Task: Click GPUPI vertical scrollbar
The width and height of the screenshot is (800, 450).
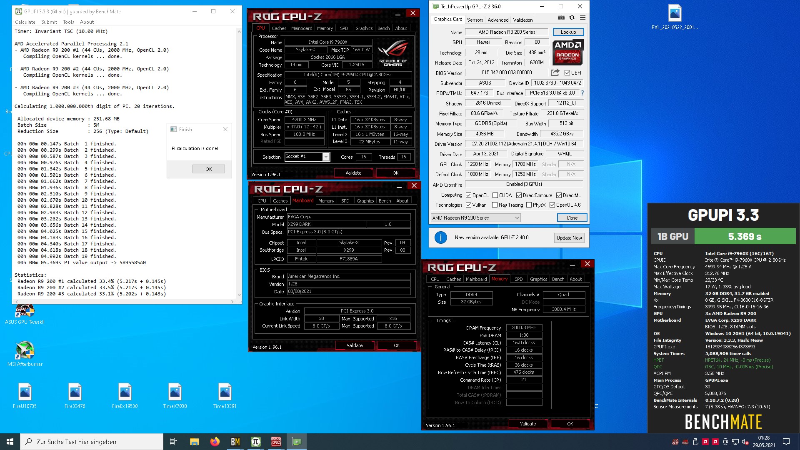Action: [239, 163]
